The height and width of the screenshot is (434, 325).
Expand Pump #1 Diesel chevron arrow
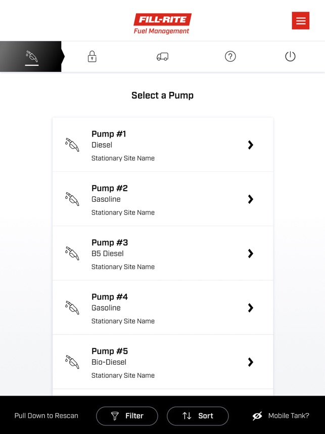pyautogui.click(x=250, y=145)
